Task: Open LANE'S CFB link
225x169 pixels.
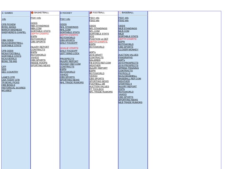Action: [x=8, y=77]
